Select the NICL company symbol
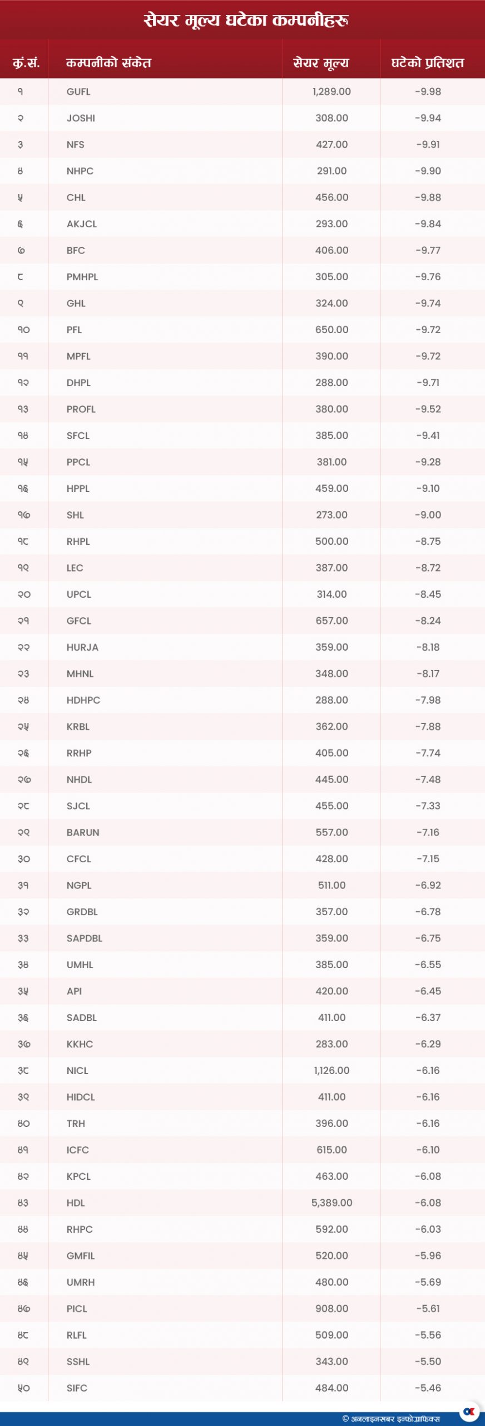Viewport: 485px width, 1426px height. pos(77,1071)
